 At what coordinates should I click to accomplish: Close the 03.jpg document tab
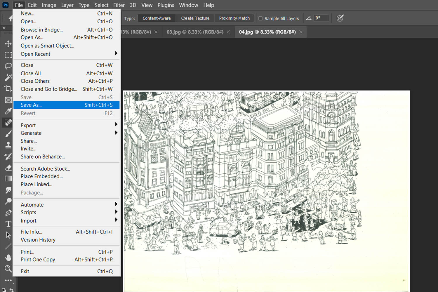(x=228, y=32)
